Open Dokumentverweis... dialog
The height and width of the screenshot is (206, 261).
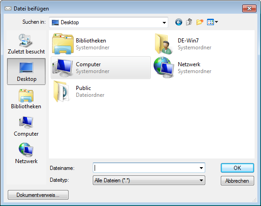[x=38, y=195]
